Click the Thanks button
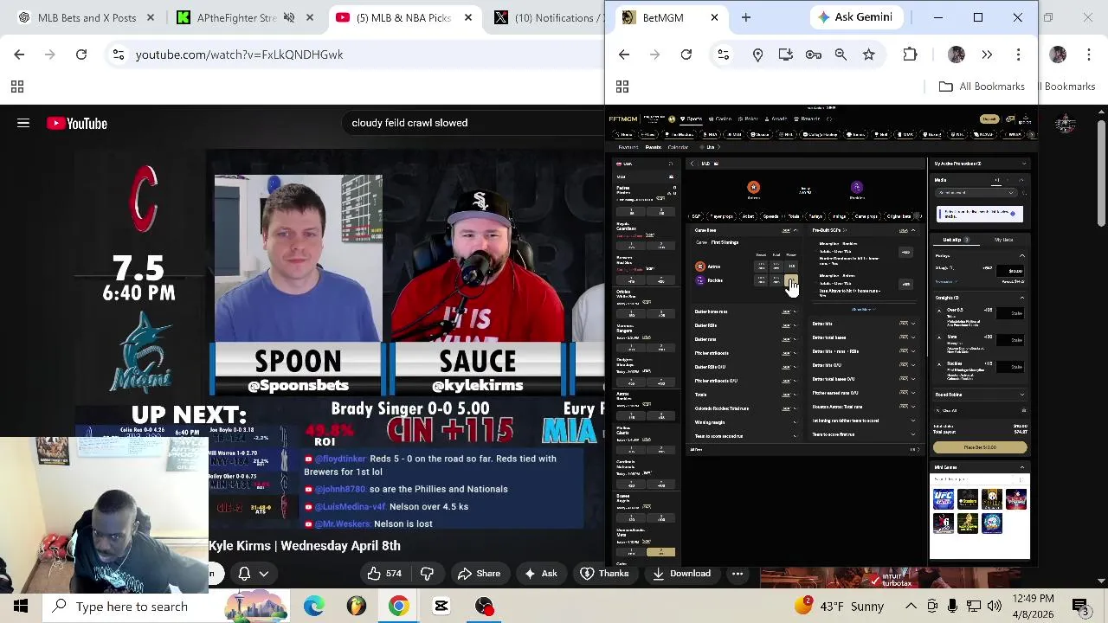Viewport: 1108px width, 623px height. click(603, 573)
